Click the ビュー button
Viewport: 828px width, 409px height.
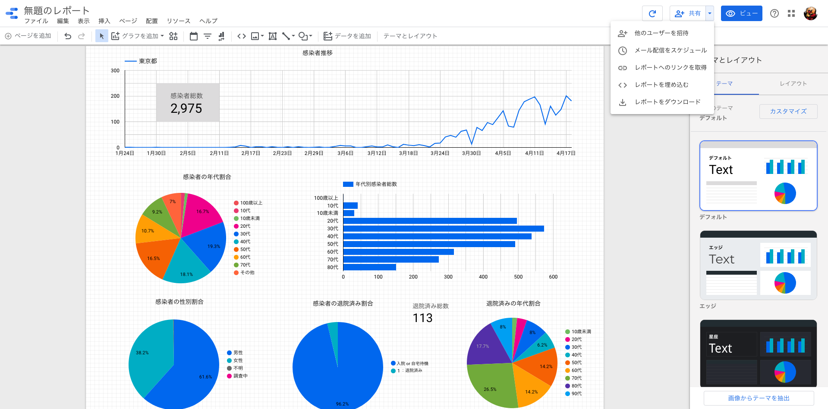(741, 13)
